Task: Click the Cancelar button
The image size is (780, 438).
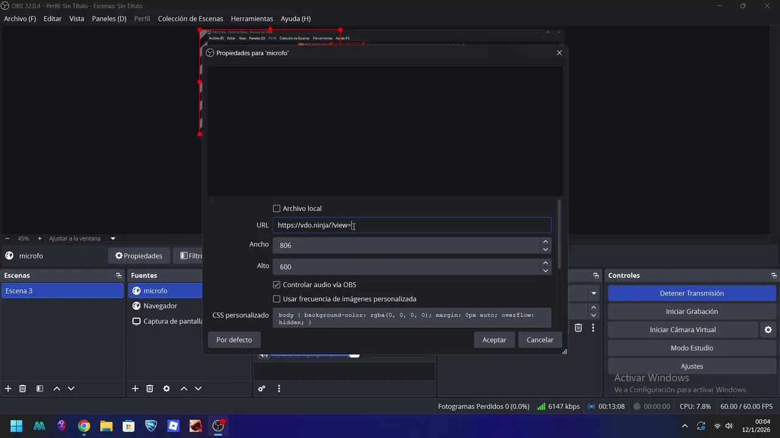Action: point(540,340)
